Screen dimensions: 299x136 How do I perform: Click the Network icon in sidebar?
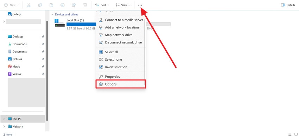pyautogui.click(x=10, y=126)
